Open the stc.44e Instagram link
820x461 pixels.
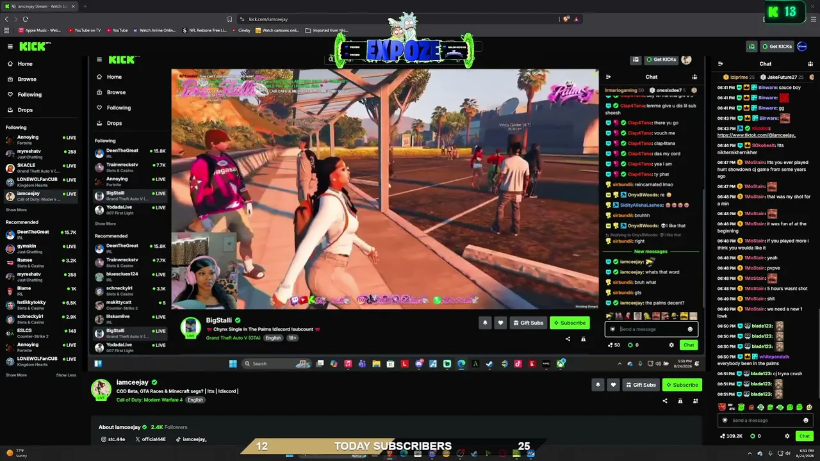coord(113,439)
